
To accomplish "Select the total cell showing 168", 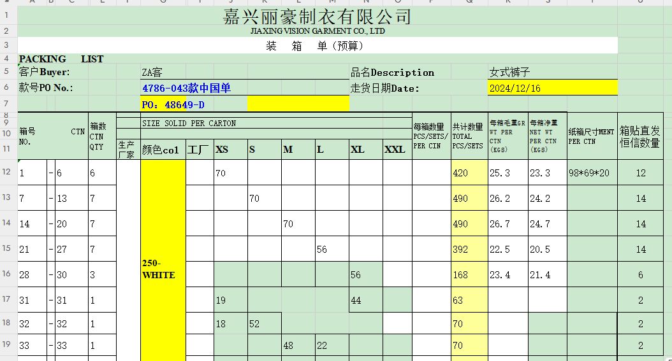I will pos(469,275).
